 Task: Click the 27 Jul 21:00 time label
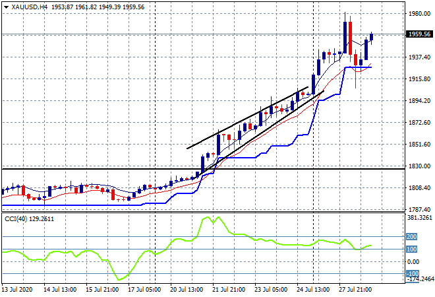pos(355,290)
